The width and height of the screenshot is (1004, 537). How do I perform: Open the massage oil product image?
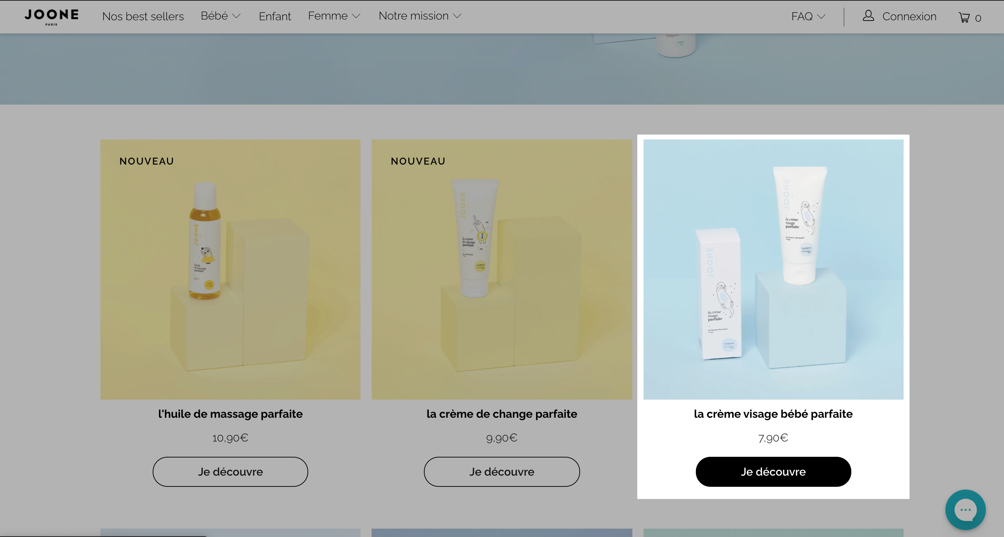pyautogui.click(x=230, y=270)
